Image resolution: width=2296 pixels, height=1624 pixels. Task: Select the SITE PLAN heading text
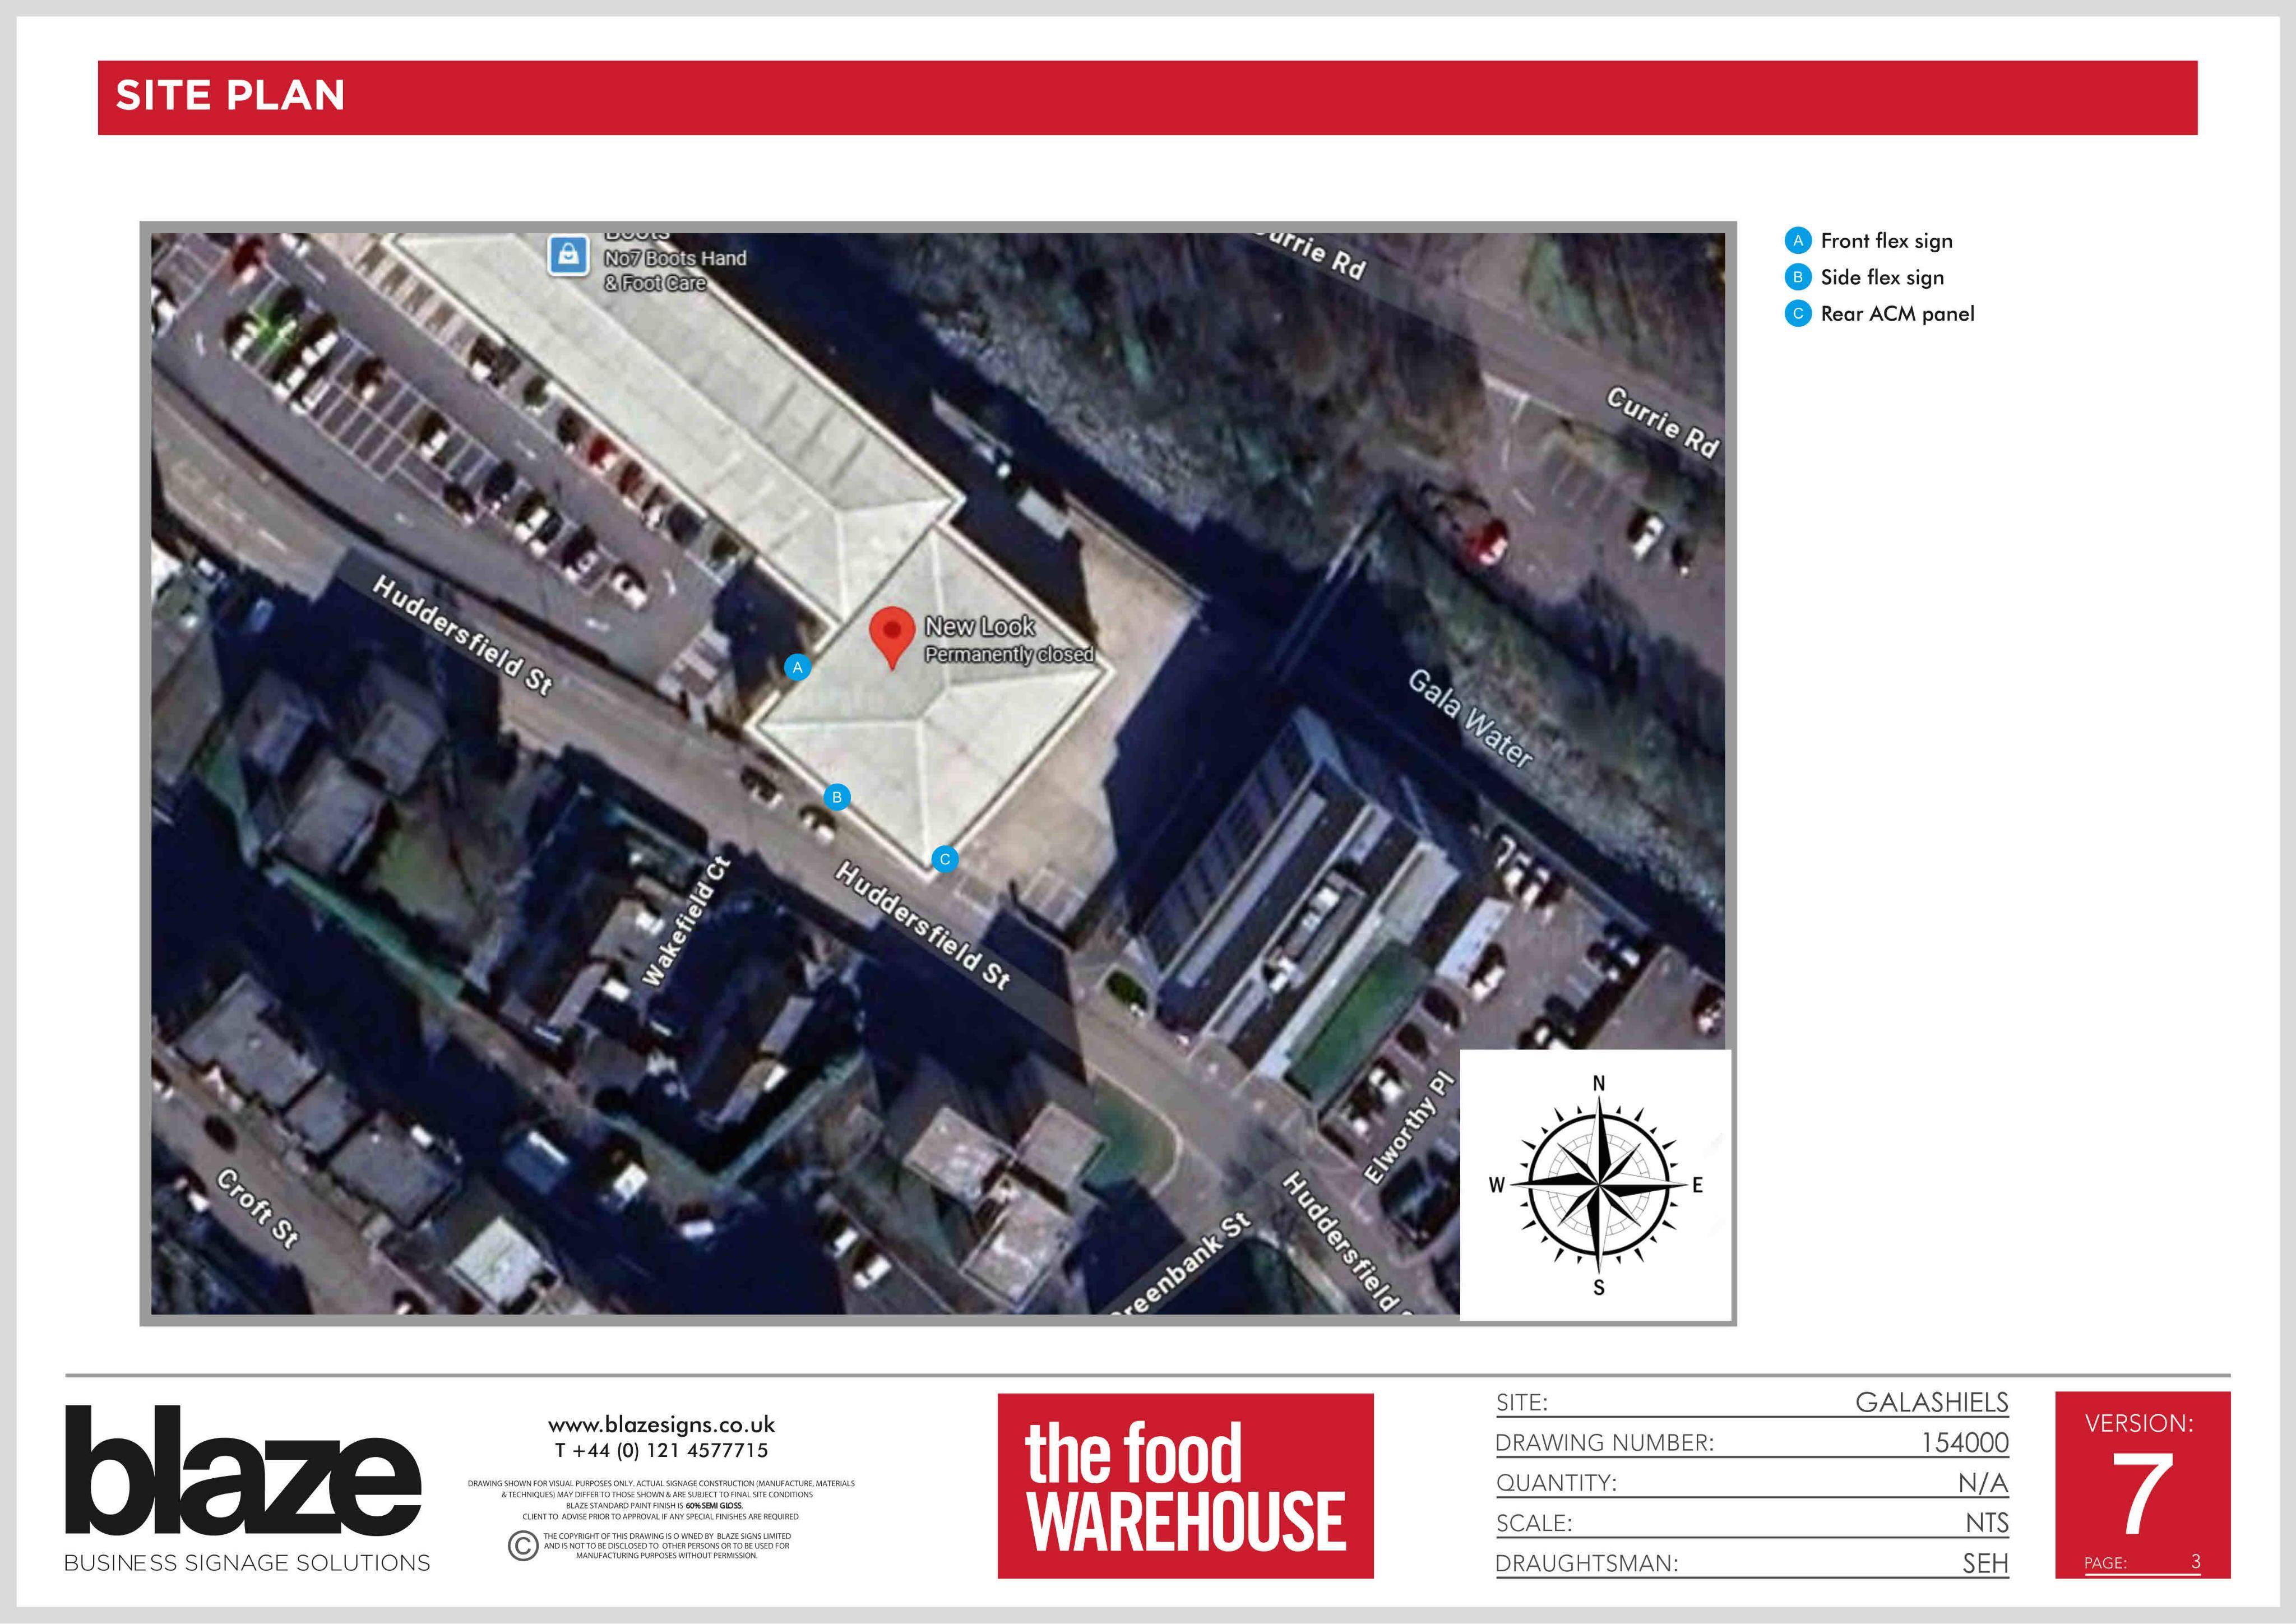[230, 96]
